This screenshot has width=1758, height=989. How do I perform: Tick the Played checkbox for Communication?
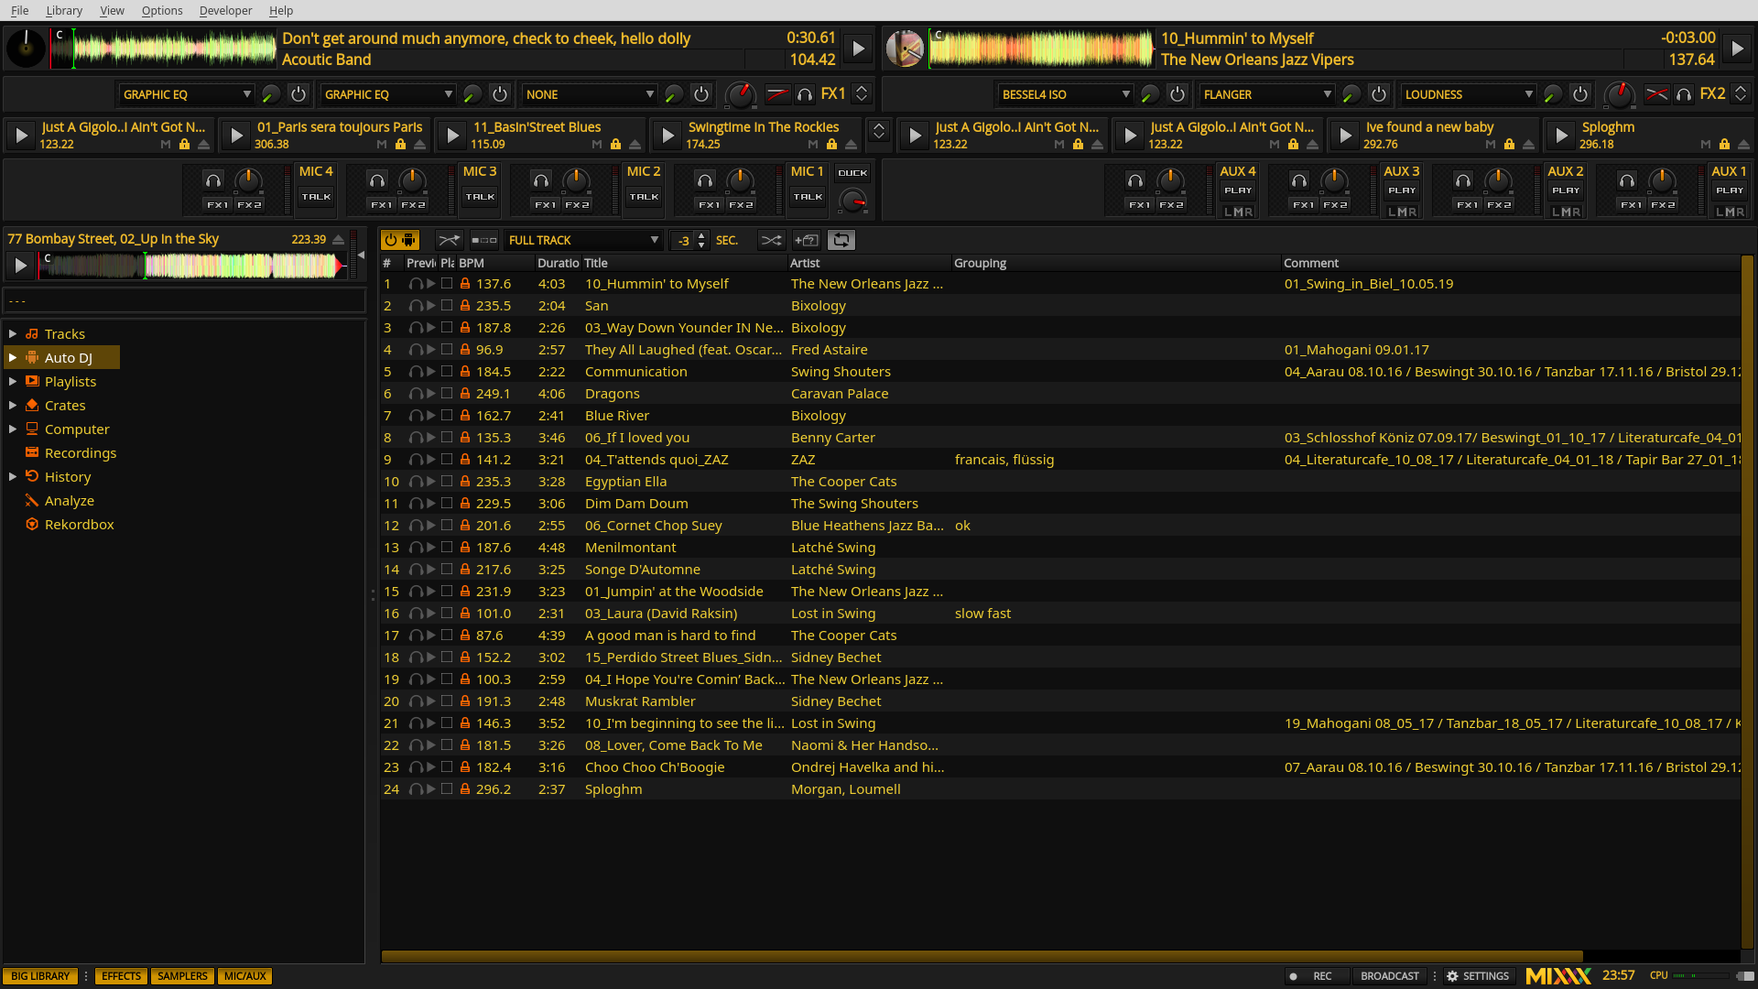(x=447, y=372)
